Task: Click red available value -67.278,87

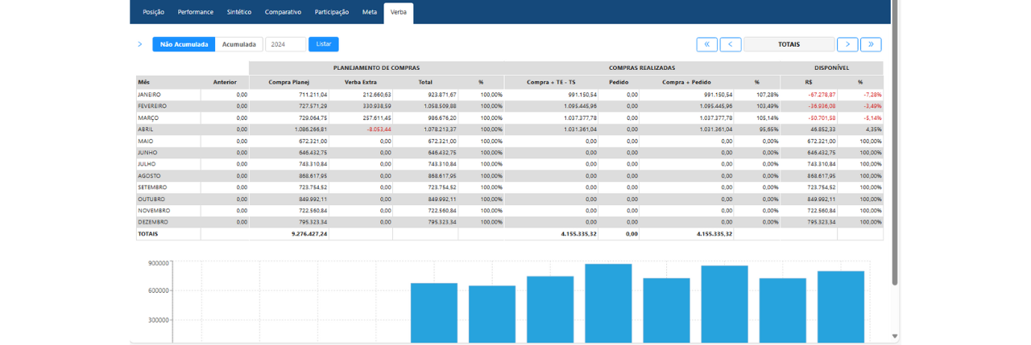Action: coord(822,94)
